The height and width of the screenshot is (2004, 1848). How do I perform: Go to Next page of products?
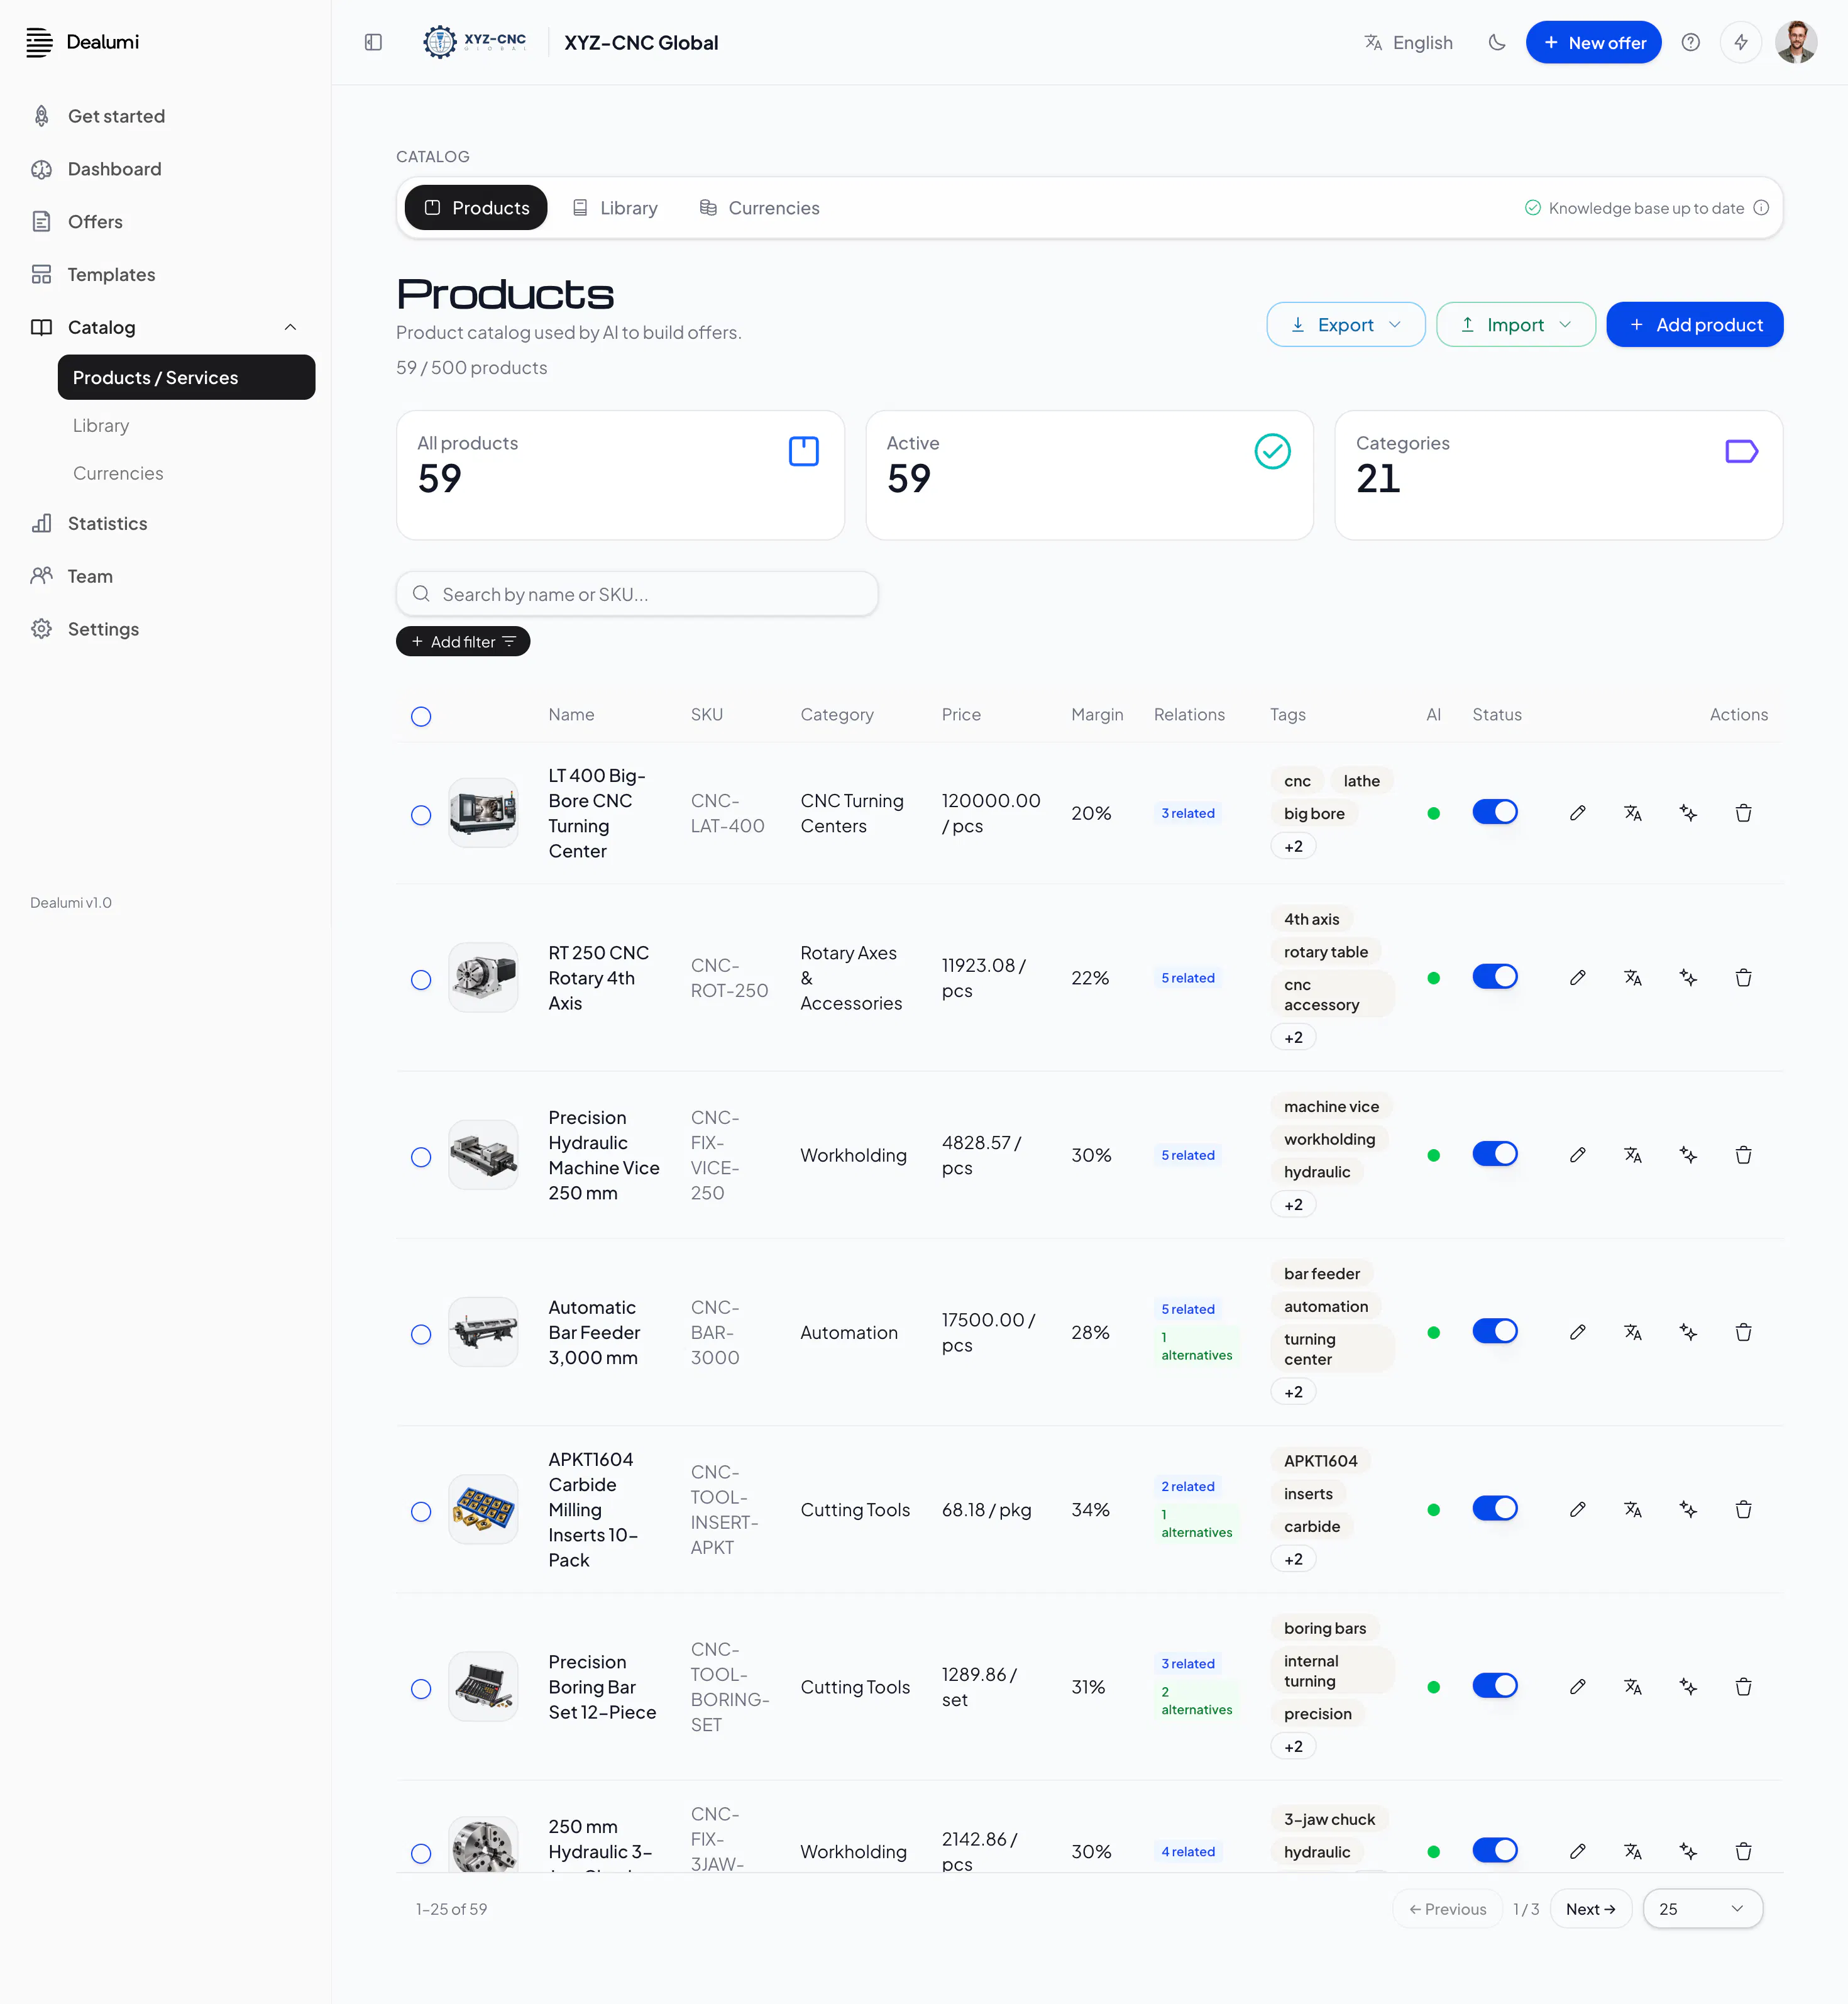[x=1590, y=1909]
